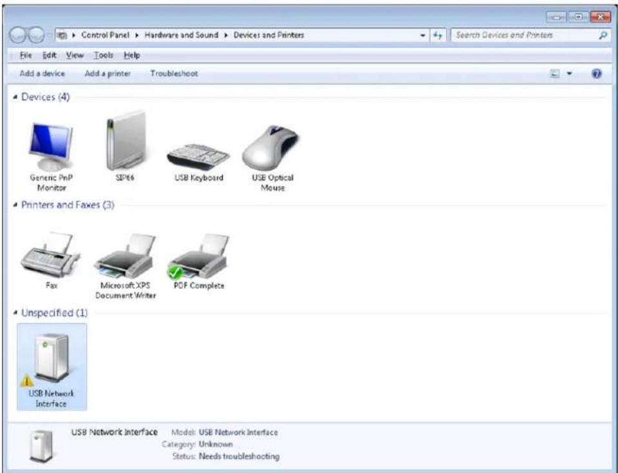This screenshot has width=618, height=473.
Task: Click the Model 'USB Network Interface' value
Action: pos(238,432)
